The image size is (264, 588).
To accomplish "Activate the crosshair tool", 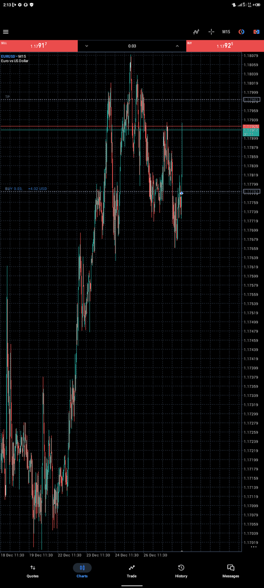I will 211,32.
